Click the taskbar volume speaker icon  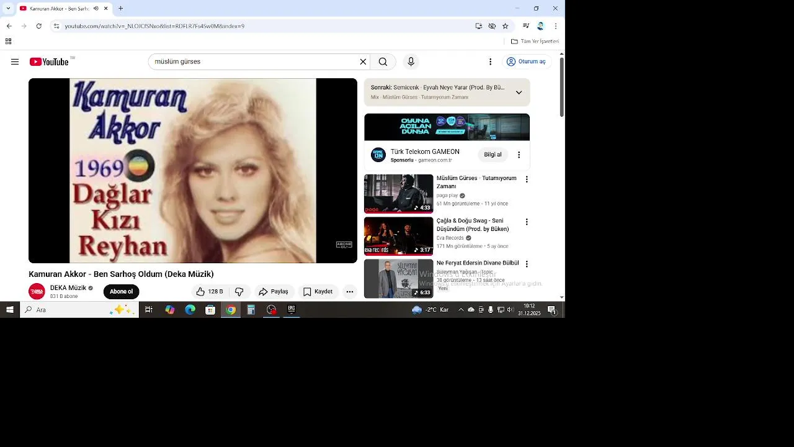click(x=511, y=310)
